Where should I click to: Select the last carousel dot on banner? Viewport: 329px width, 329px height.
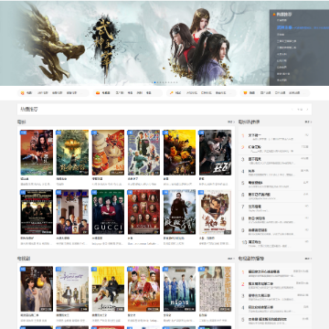click(176, 82)
